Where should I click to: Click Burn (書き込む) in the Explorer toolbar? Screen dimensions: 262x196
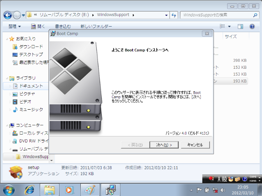pos(63,26)
